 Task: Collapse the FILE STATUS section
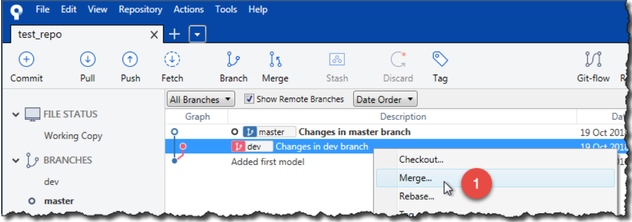(x=15, y=115)
